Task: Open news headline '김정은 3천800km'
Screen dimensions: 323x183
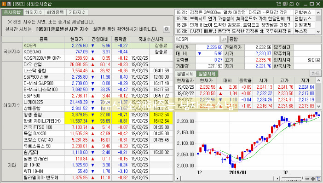Action: pos(240,12)
